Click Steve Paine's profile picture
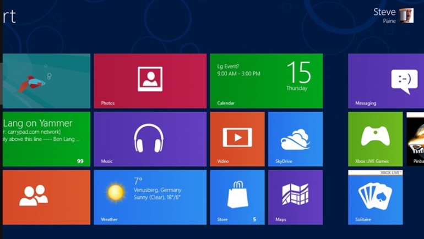 click(406, 15)
